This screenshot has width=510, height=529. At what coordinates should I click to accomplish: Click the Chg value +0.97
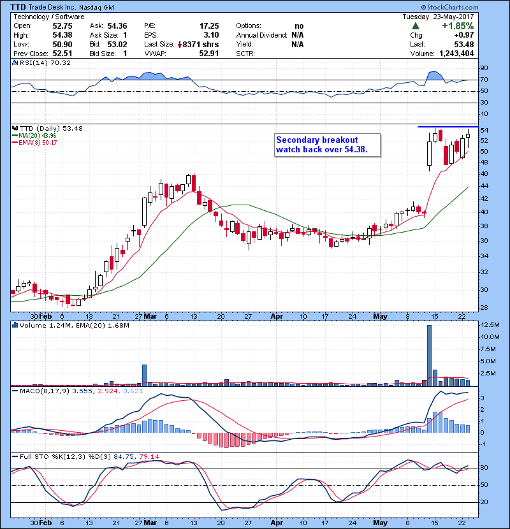pos(463,35)
